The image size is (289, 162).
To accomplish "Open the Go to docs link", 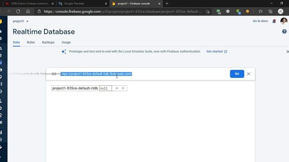I will (260, 21).
